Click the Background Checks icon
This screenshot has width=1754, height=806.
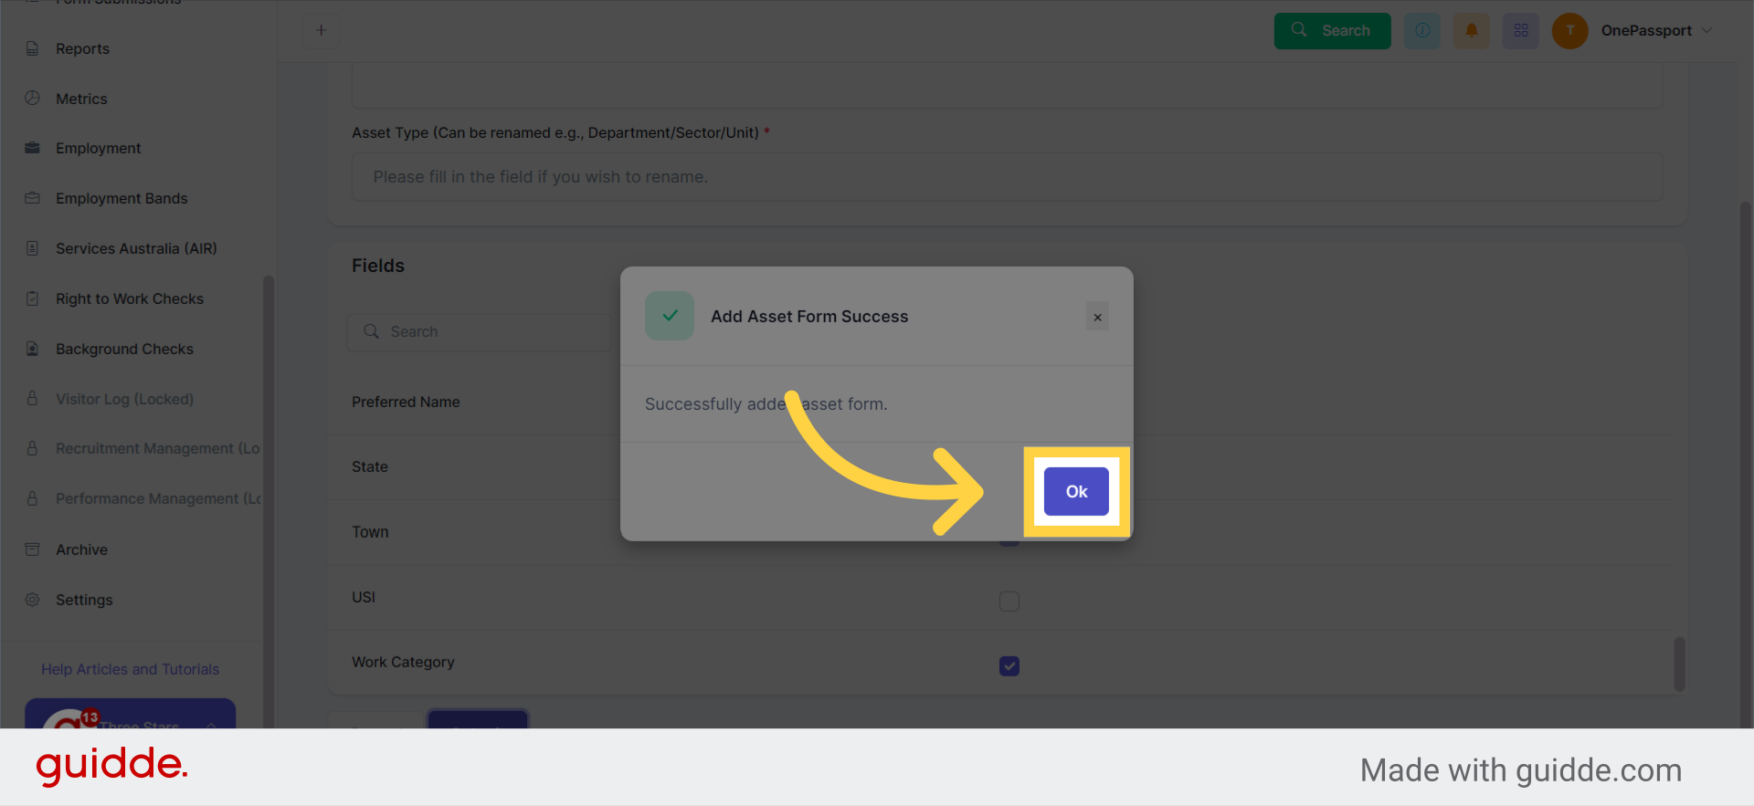click(x=32, y=349)
